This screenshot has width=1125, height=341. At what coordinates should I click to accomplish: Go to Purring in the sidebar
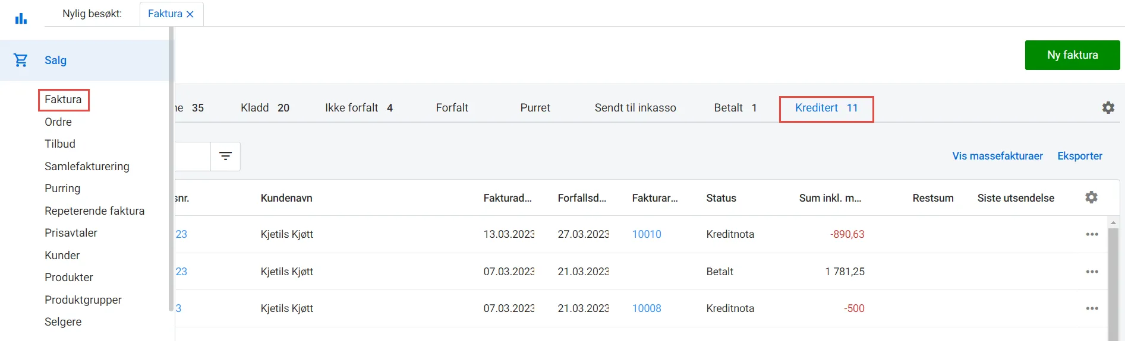click(x=62, y=189)
